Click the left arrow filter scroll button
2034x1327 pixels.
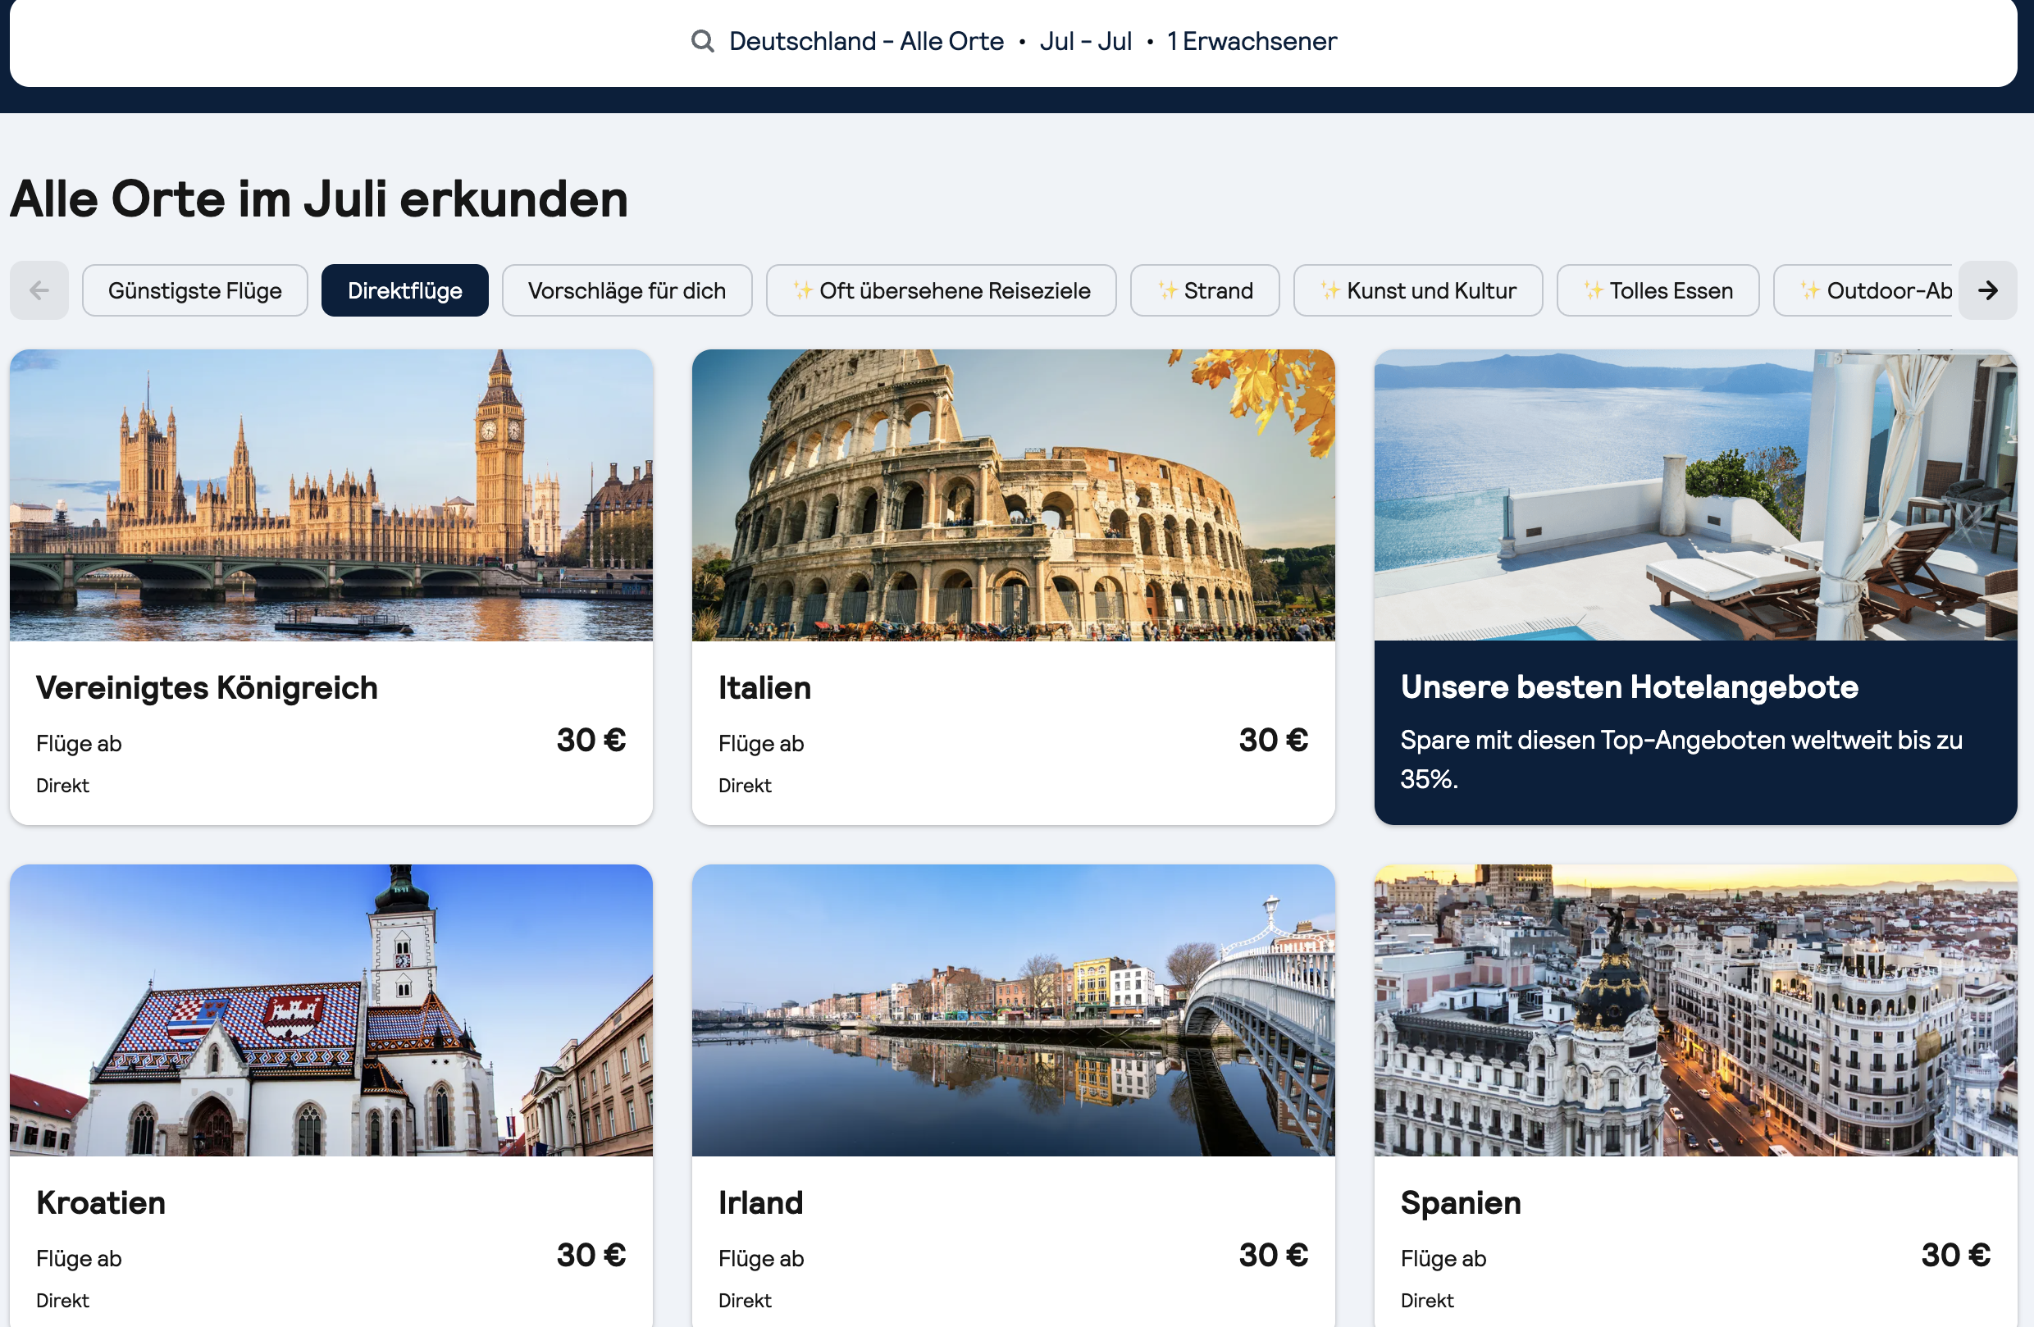coord(39,290)
